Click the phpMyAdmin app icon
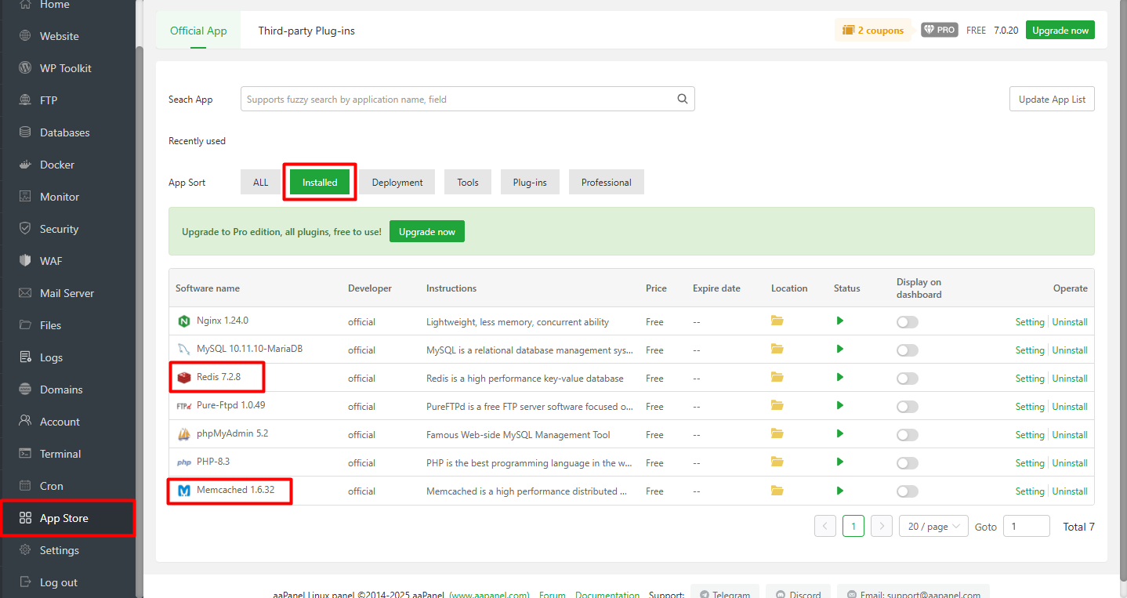1127x598 pixels. click(184, 434)
